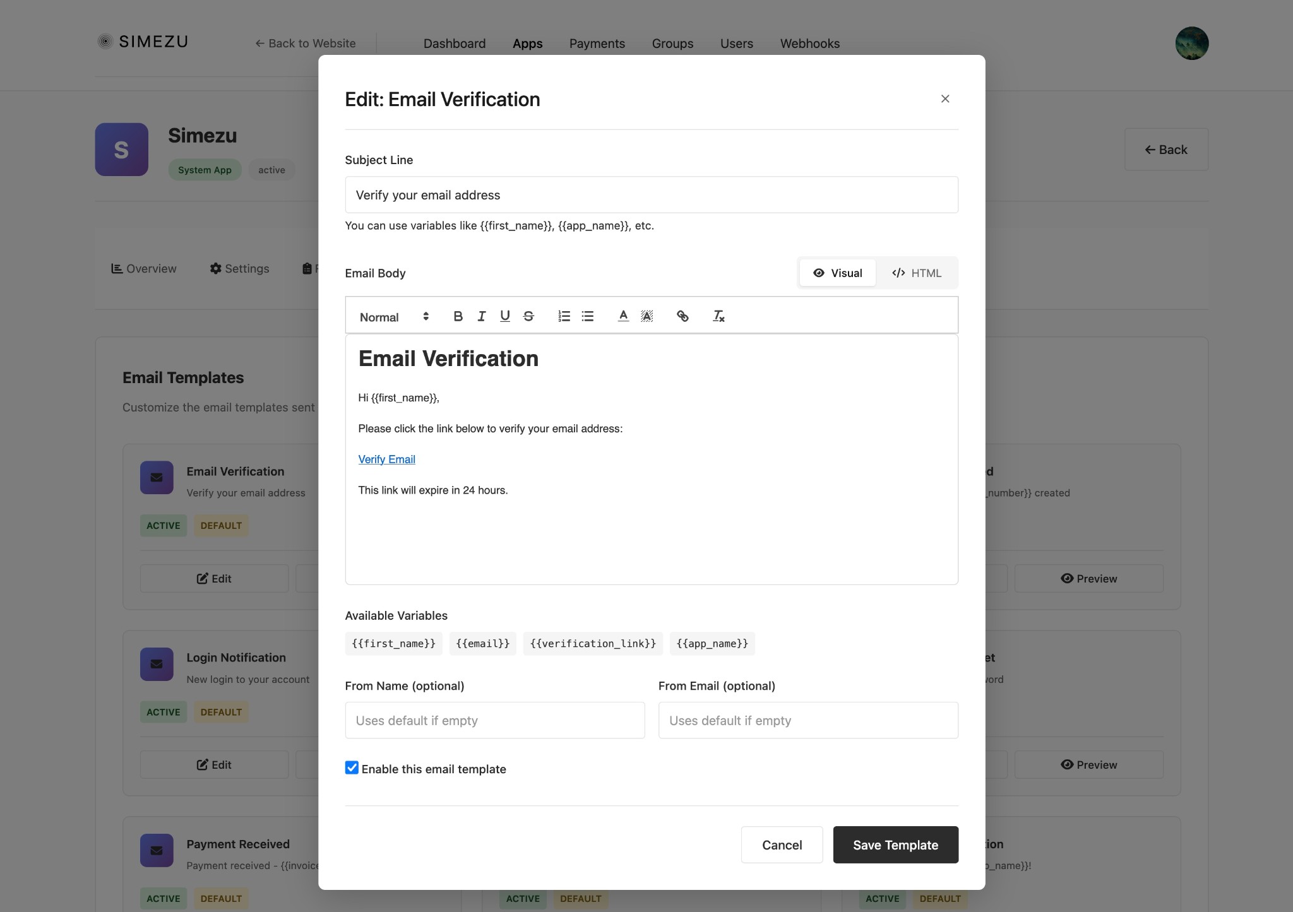Click the variables hint under Subject Line
1293x912 pixels.
pos(499,226)
